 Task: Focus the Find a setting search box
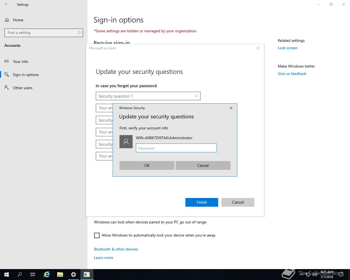click(44, 33)
